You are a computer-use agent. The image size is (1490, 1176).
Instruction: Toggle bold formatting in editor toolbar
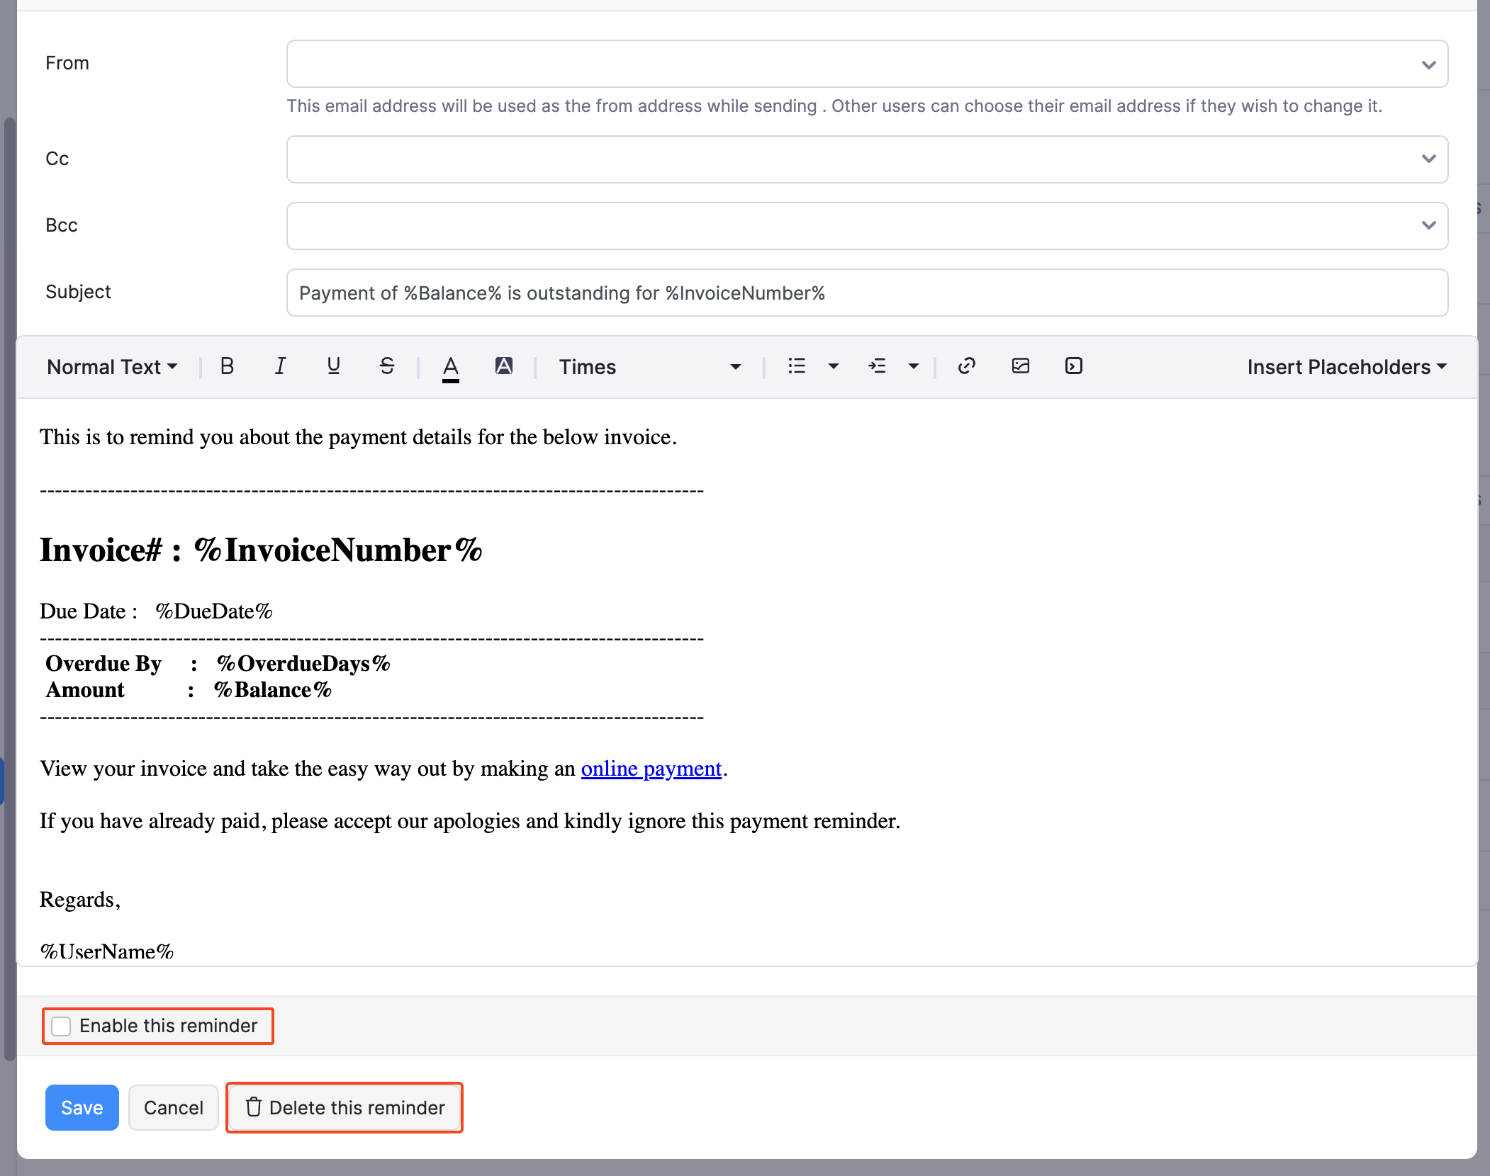[227, 366]
